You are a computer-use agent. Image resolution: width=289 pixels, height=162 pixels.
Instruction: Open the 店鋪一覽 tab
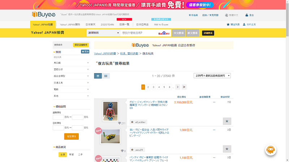point(124,24)
